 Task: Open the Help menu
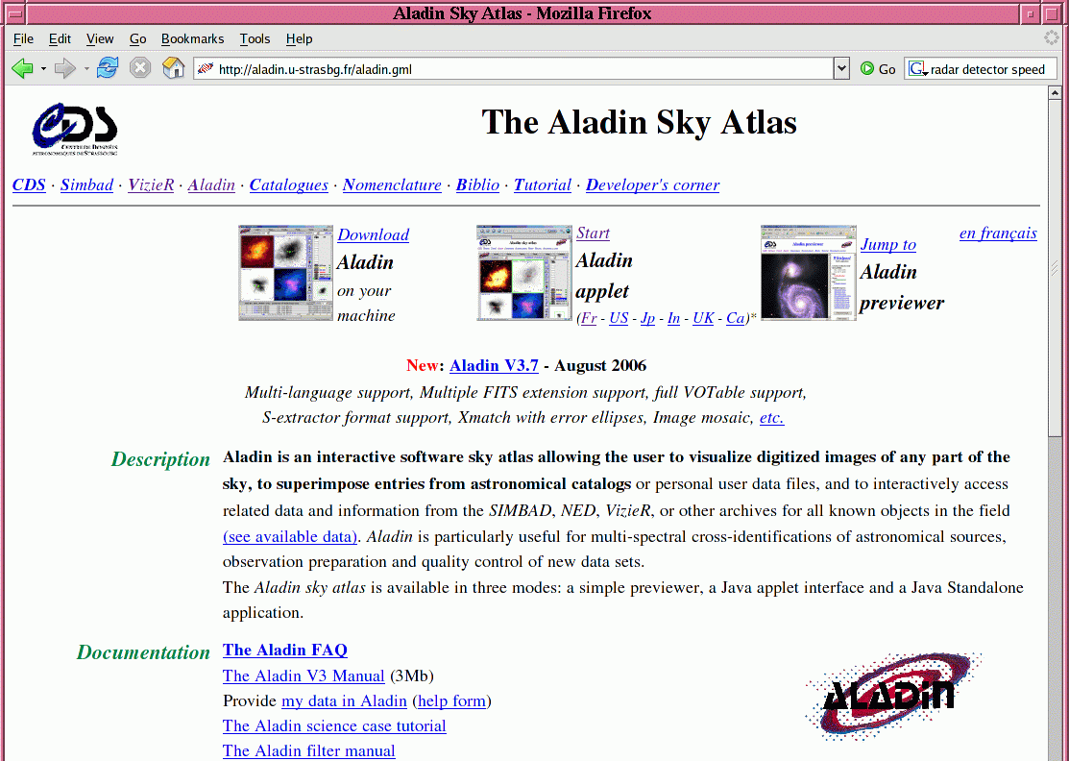(299, 38)
